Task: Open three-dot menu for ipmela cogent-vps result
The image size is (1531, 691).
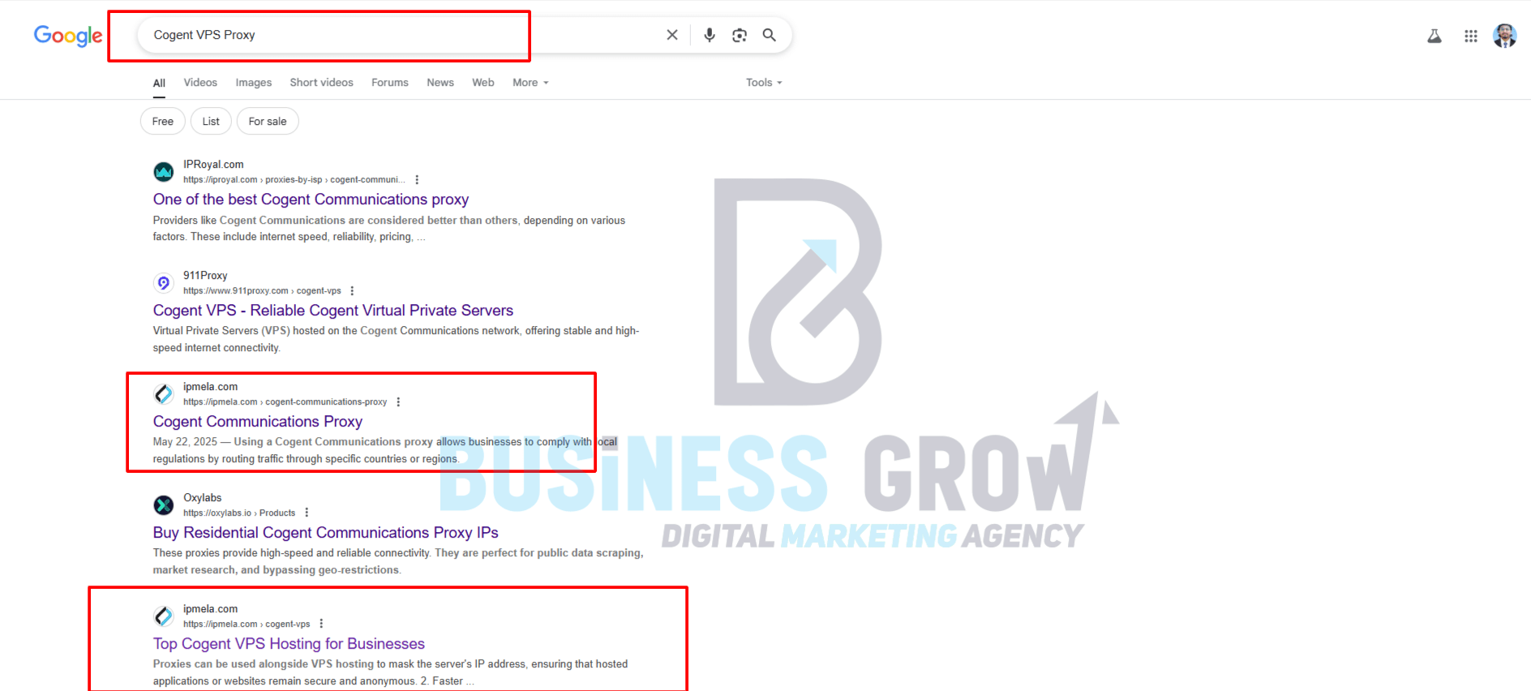Action: (321, 624)
